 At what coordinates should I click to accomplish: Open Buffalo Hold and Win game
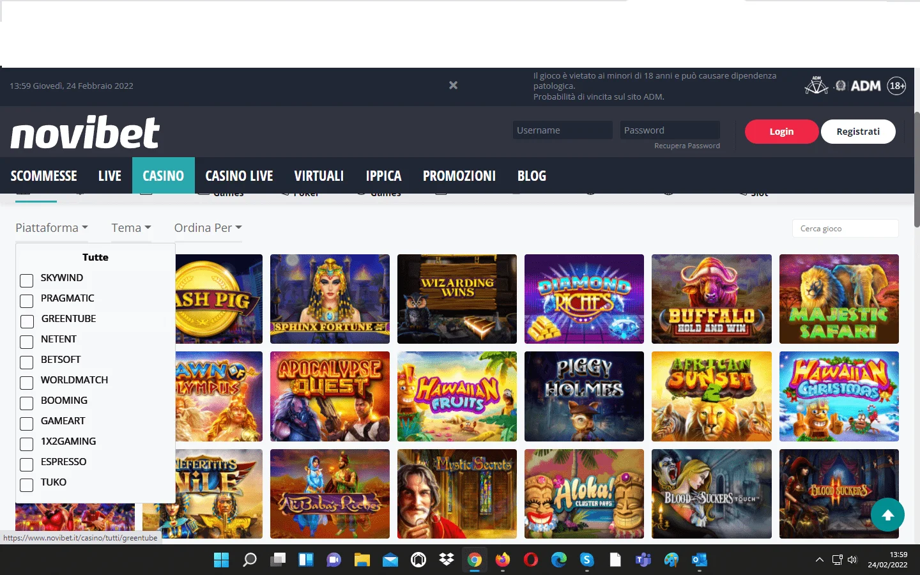[x=712, y=299]
